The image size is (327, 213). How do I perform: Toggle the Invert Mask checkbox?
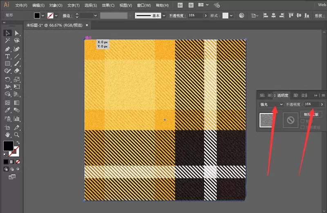(x=302, y=127)
